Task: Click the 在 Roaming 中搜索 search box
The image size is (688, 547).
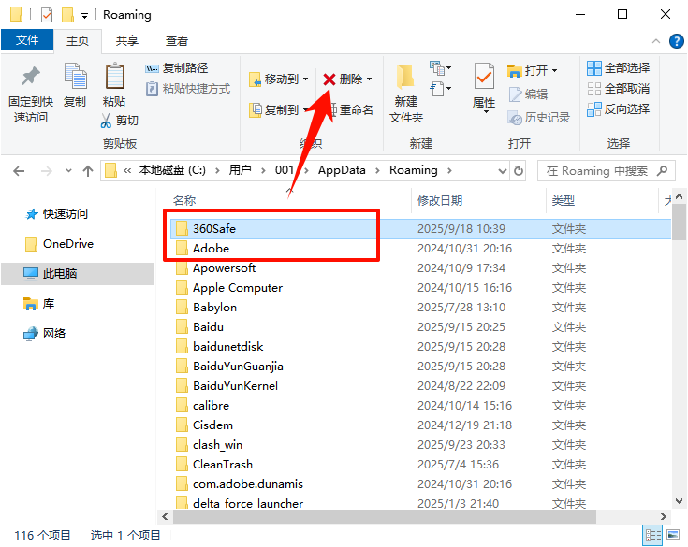Action: point(597,171)
